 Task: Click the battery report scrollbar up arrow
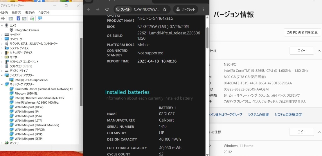(207, 17)
